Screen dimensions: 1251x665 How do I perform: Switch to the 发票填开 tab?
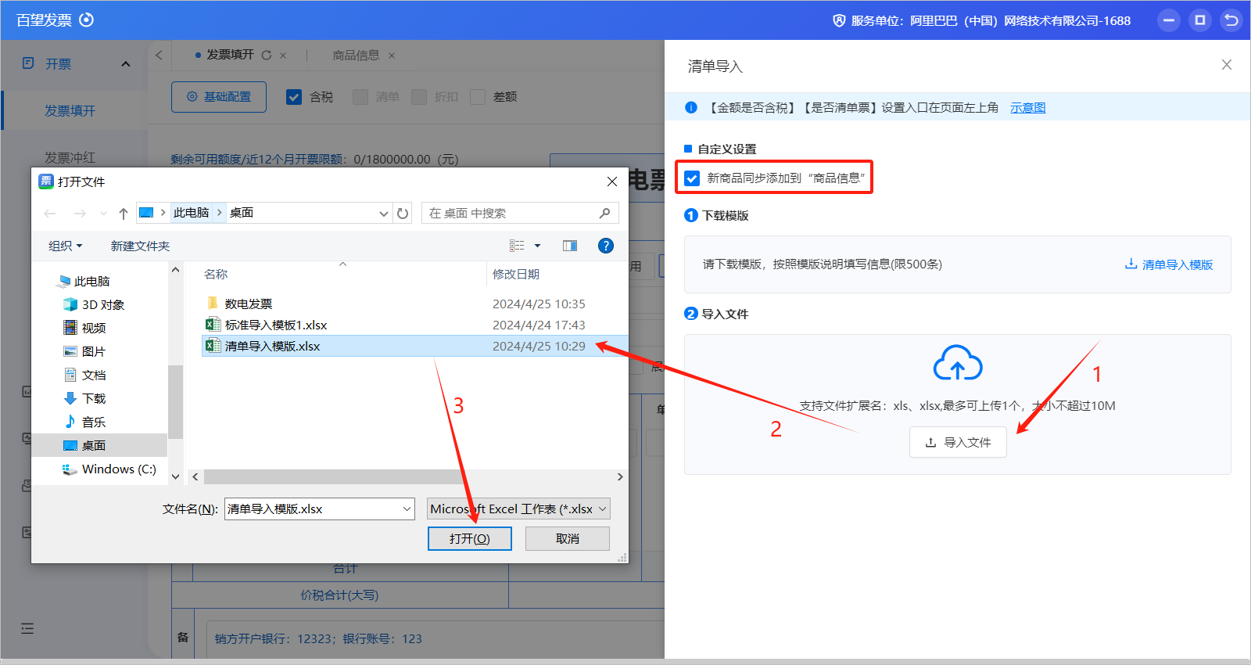(x=230, y=55)
